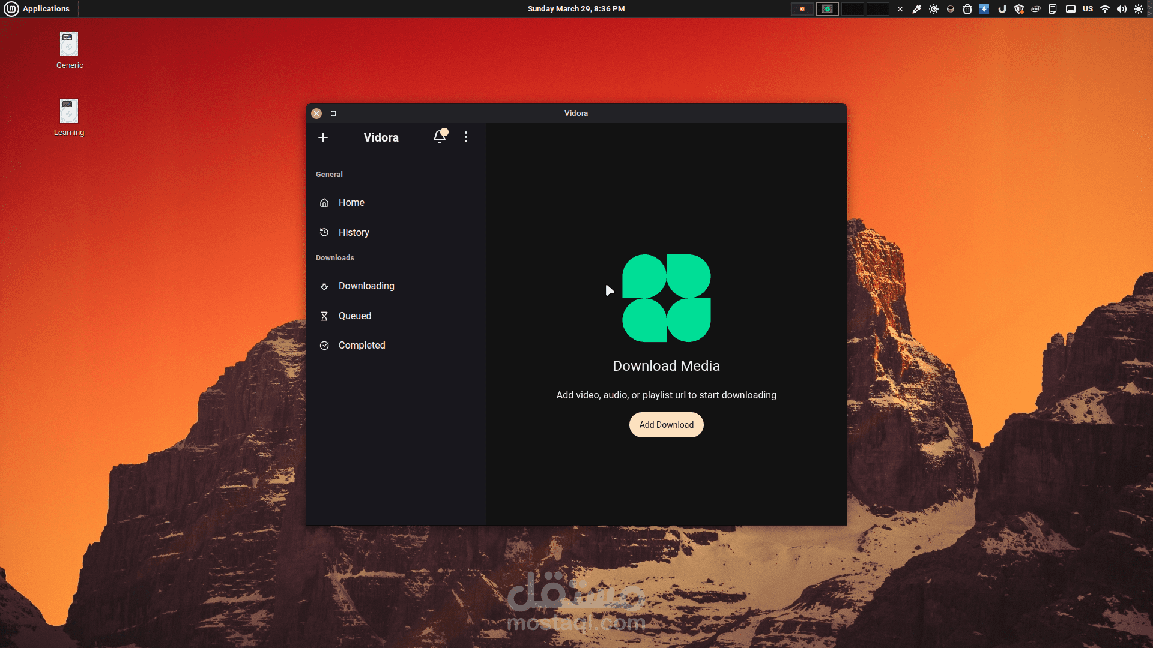The image size is (1153, 648).
Task: Show the Downloading list
Action: tap(366, 286)
